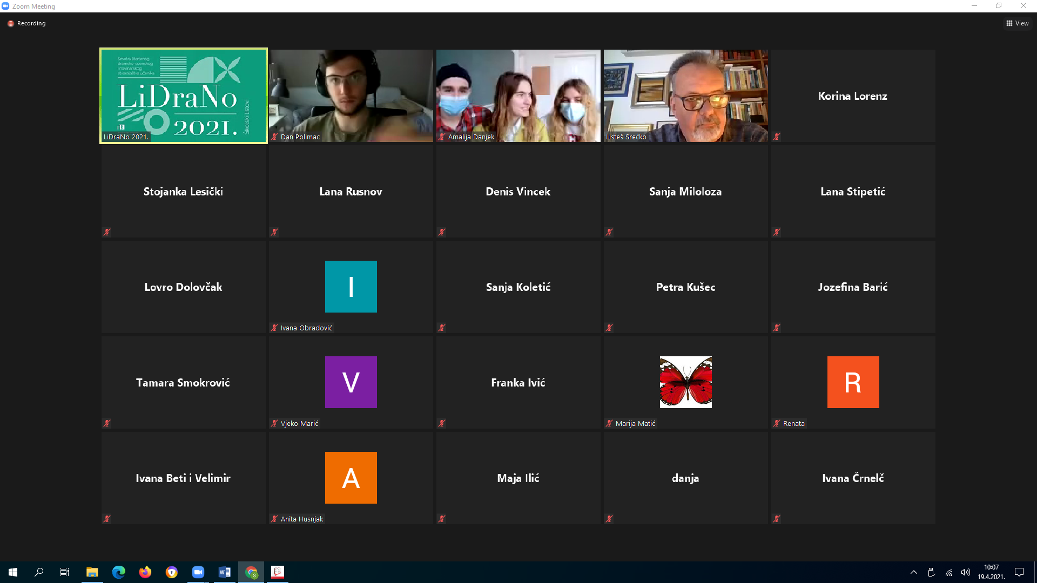Click Anita Husnjak's muted mic icon
1037x583 pixels.
pos(275,519)
